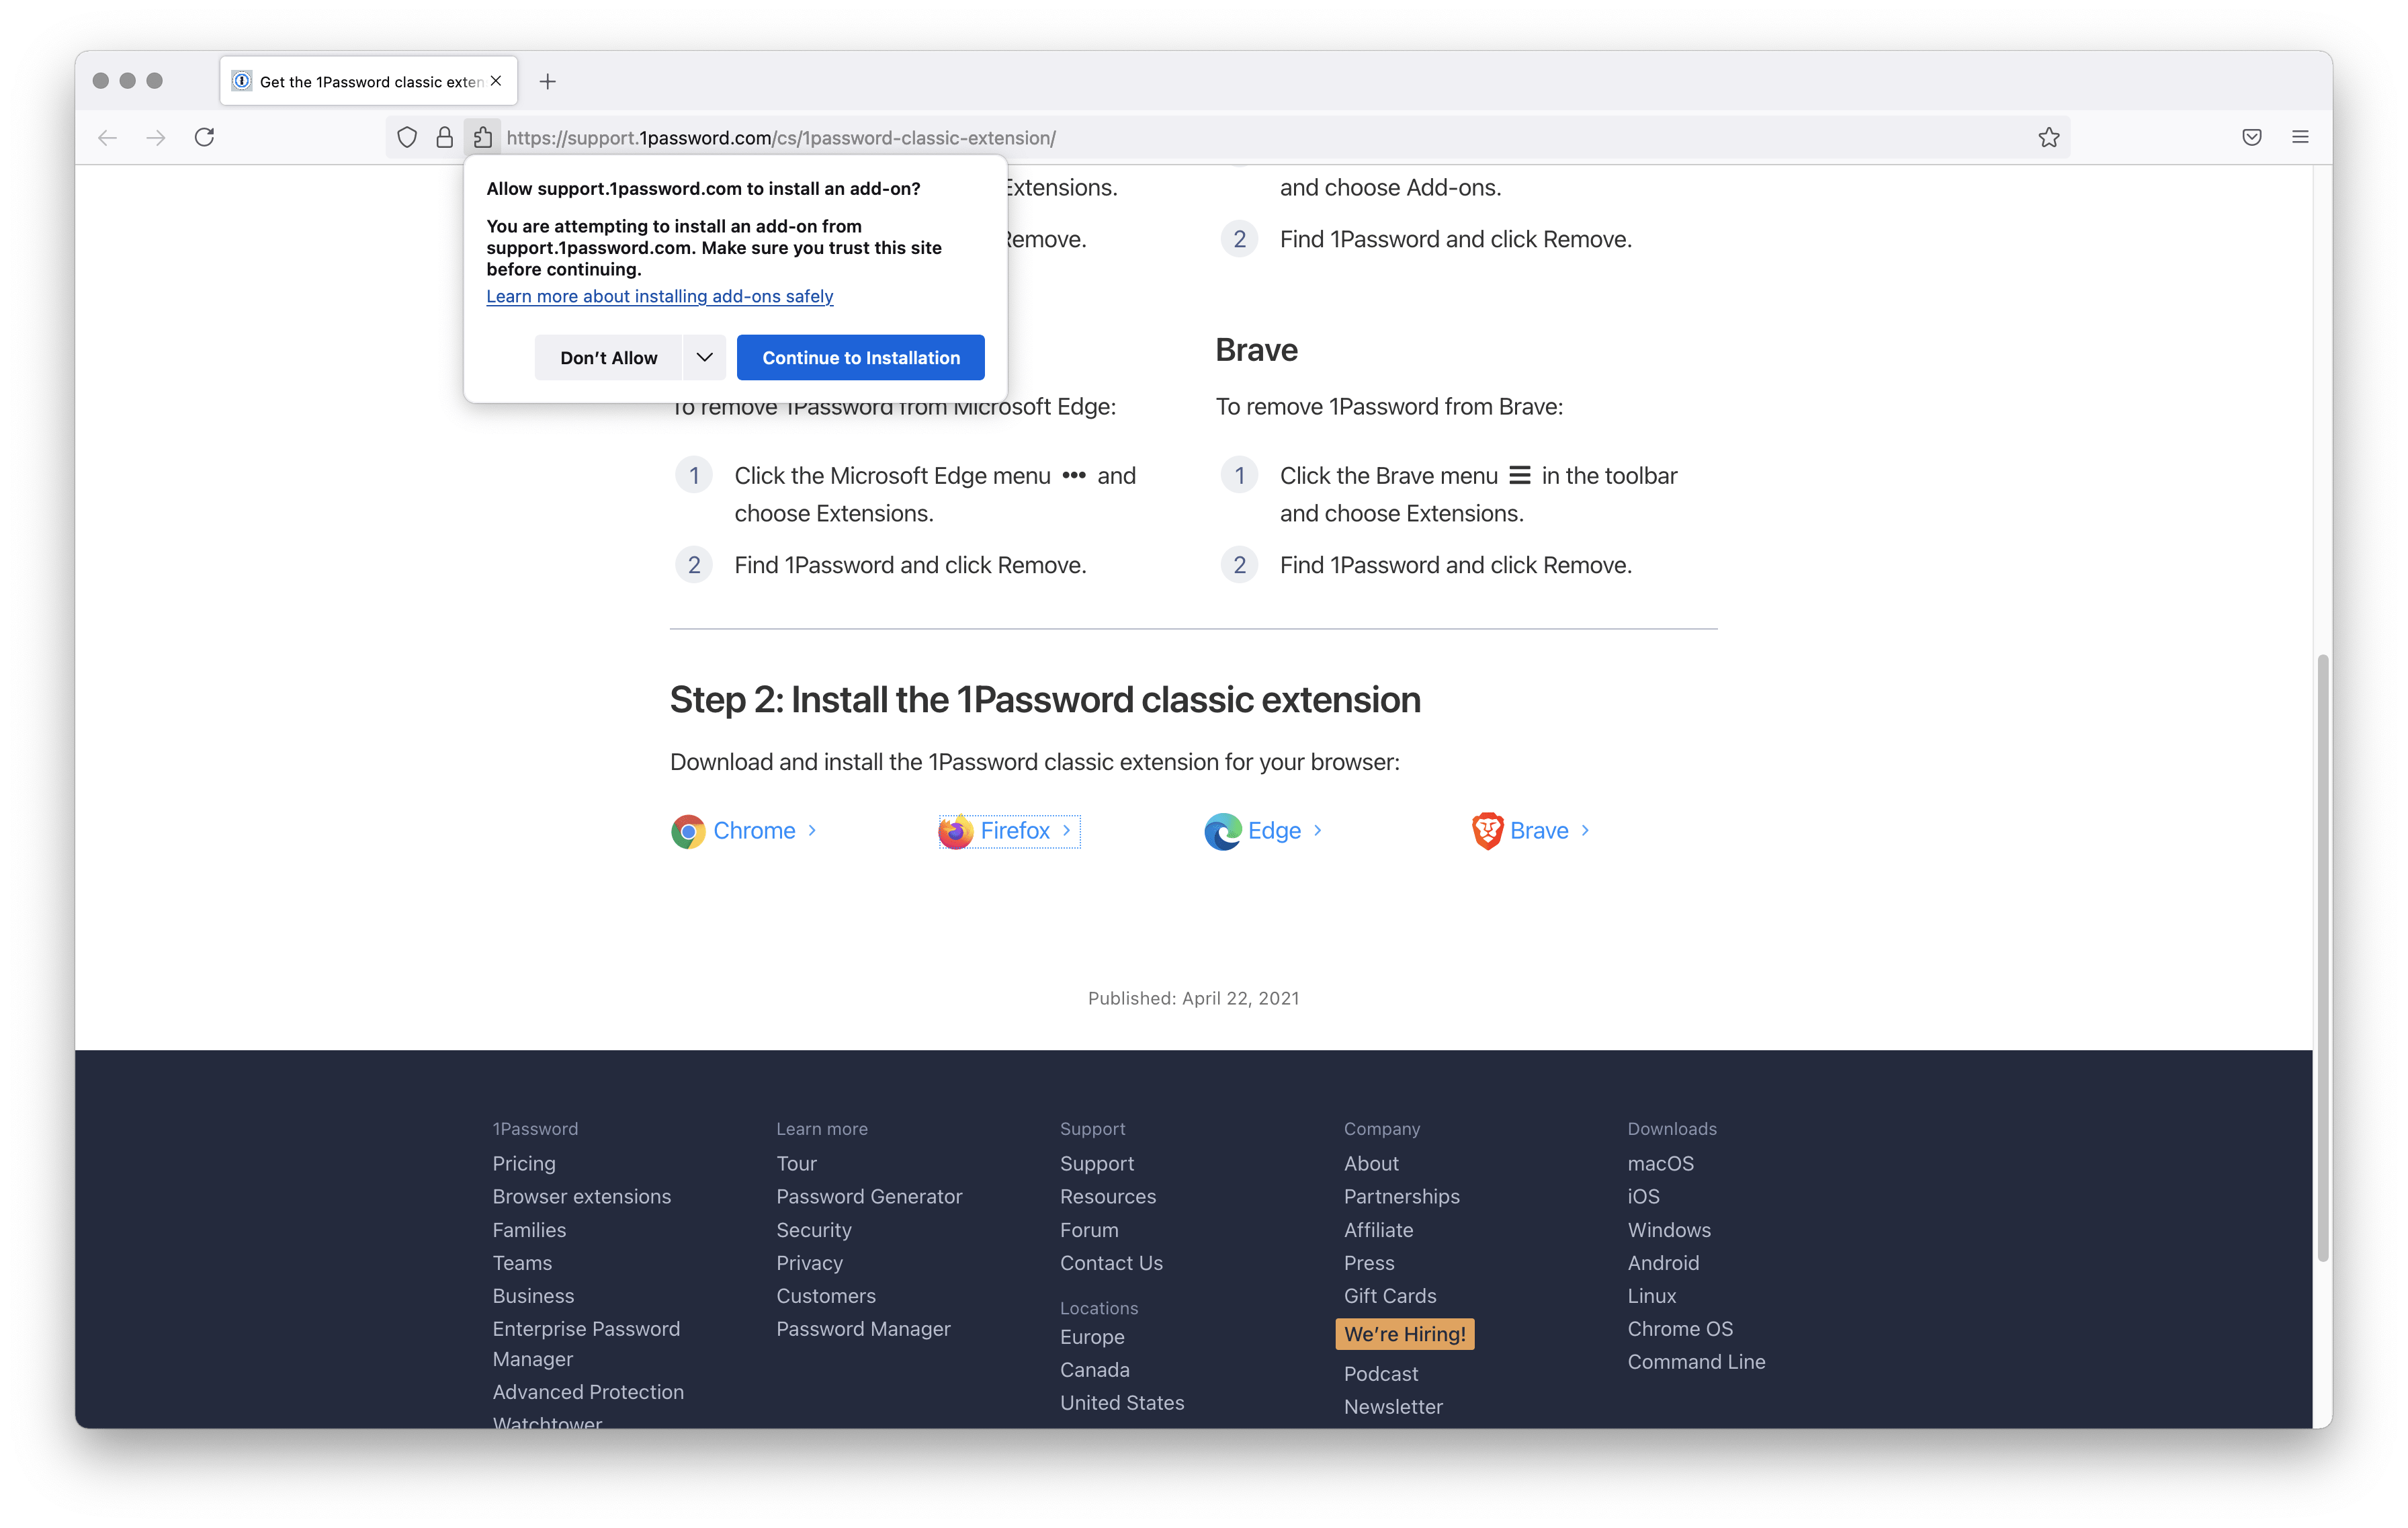Viewport: 2408px width, 1528px height.
Task: Open Privacy footer link
Action: point(810,1263)
